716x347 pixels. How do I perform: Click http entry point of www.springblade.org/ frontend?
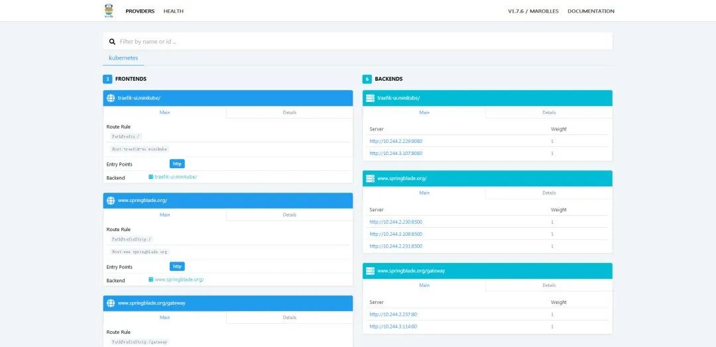click(177, 266)
